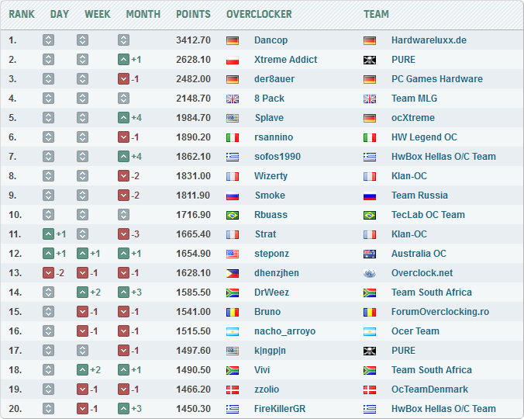This screenshot has height=419, width=524.
Task: Click the Brazilian flag next to Rbuass
Action: pyautogui.click(x=233, y=216)
